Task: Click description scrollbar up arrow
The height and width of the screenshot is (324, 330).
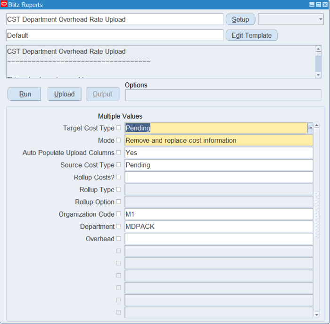Action: [x=318, y=49]
